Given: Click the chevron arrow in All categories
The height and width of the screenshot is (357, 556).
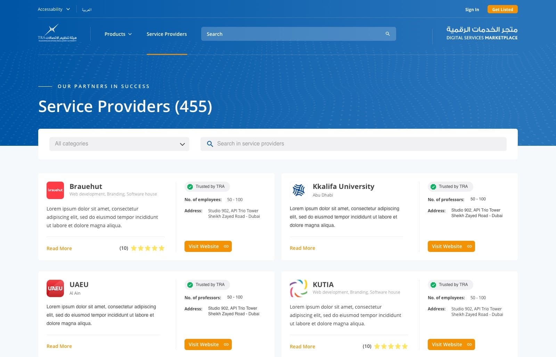Looking at the screenshot, I should pyautogui.click(x=182, y=144).
